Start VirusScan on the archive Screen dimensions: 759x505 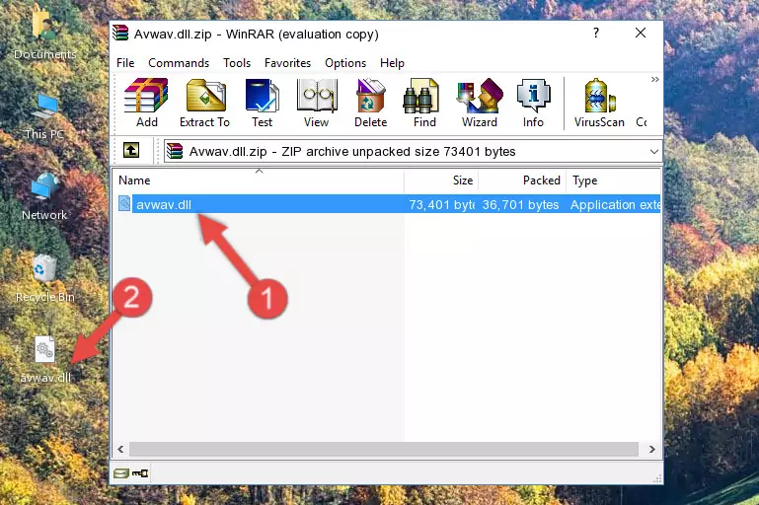(599, 103)
